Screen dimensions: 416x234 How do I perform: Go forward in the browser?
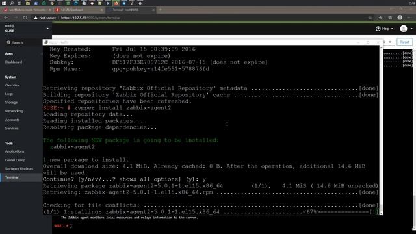16,18
